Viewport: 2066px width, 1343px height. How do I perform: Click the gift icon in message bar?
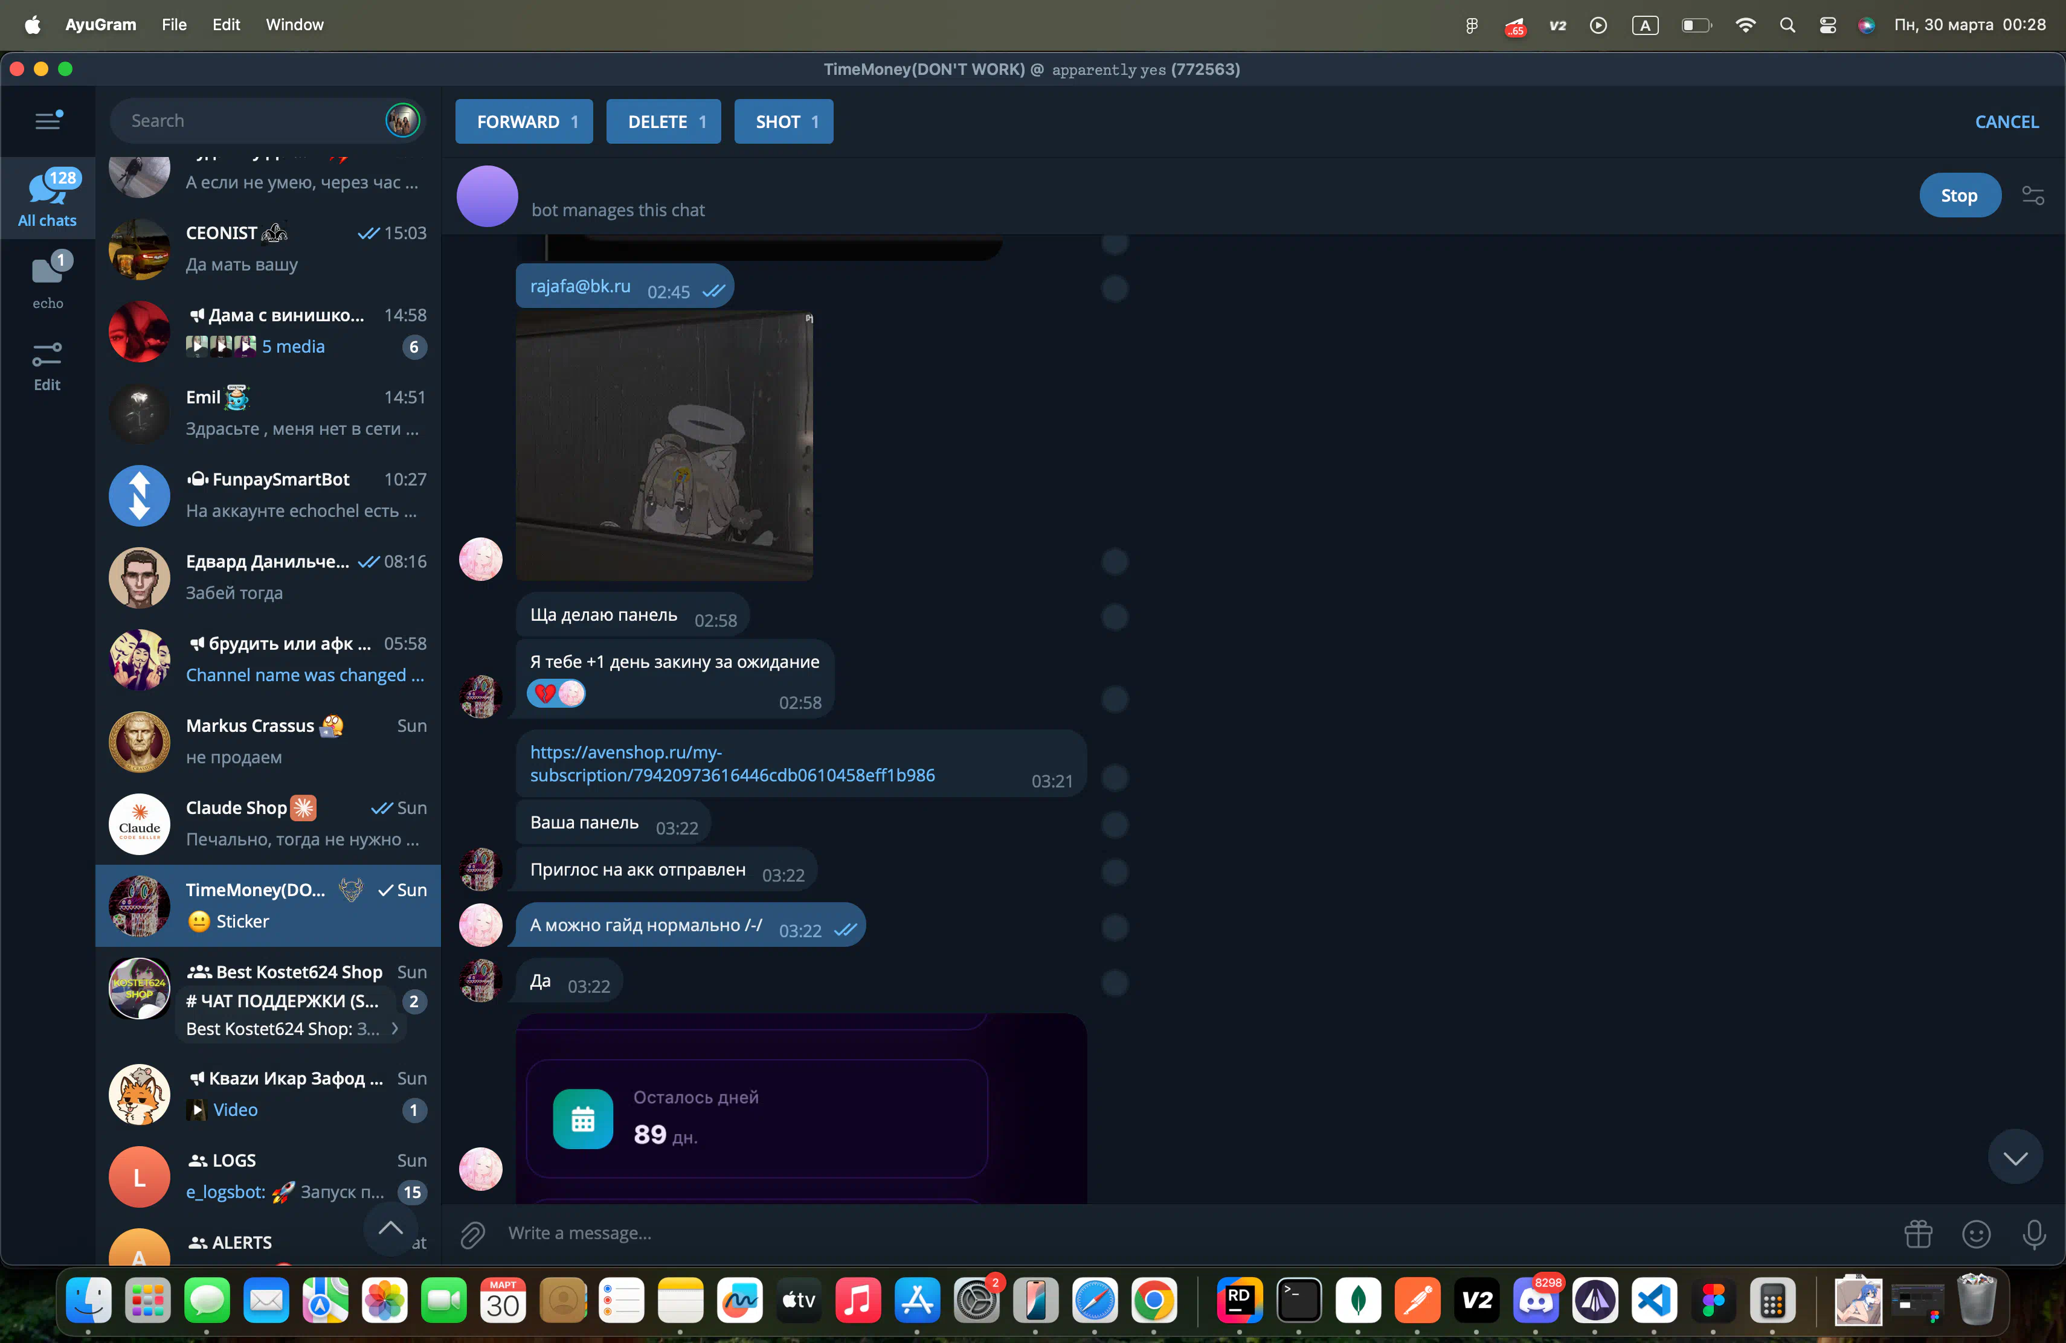(x=1917, y=1233)
